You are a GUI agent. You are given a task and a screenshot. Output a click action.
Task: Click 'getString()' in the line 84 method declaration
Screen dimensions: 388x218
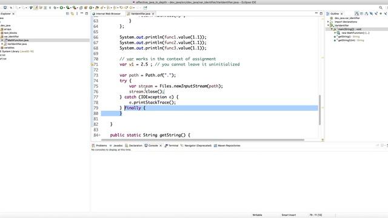172,135
